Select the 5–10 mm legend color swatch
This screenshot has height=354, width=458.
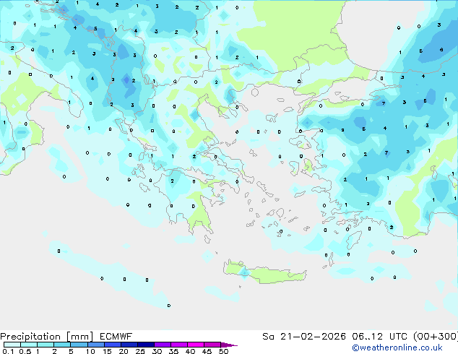coord(79,345)
